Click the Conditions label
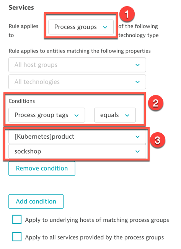The width and height of the screenshot is (181, 249). point(22,101)
